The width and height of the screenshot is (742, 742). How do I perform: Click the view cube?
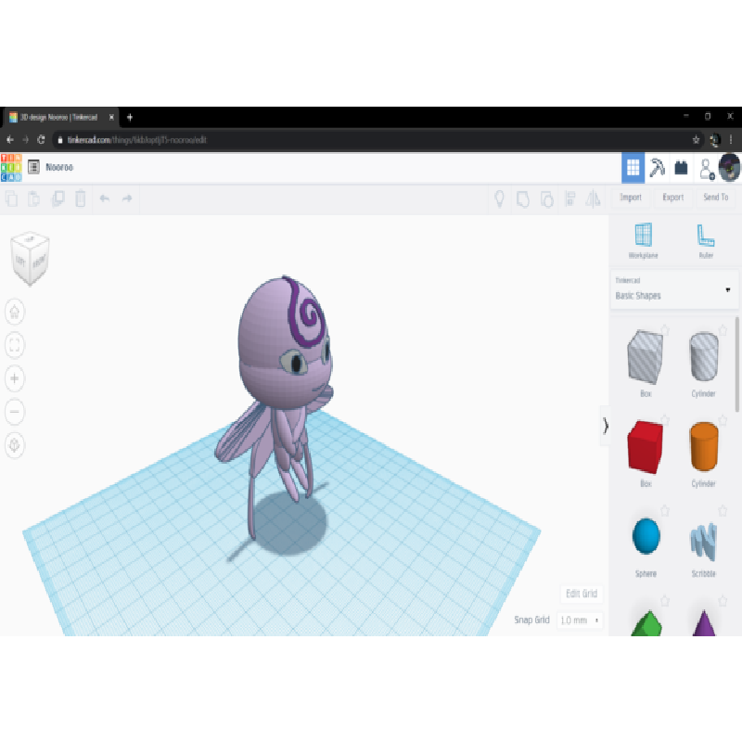(x=30, y=258)
